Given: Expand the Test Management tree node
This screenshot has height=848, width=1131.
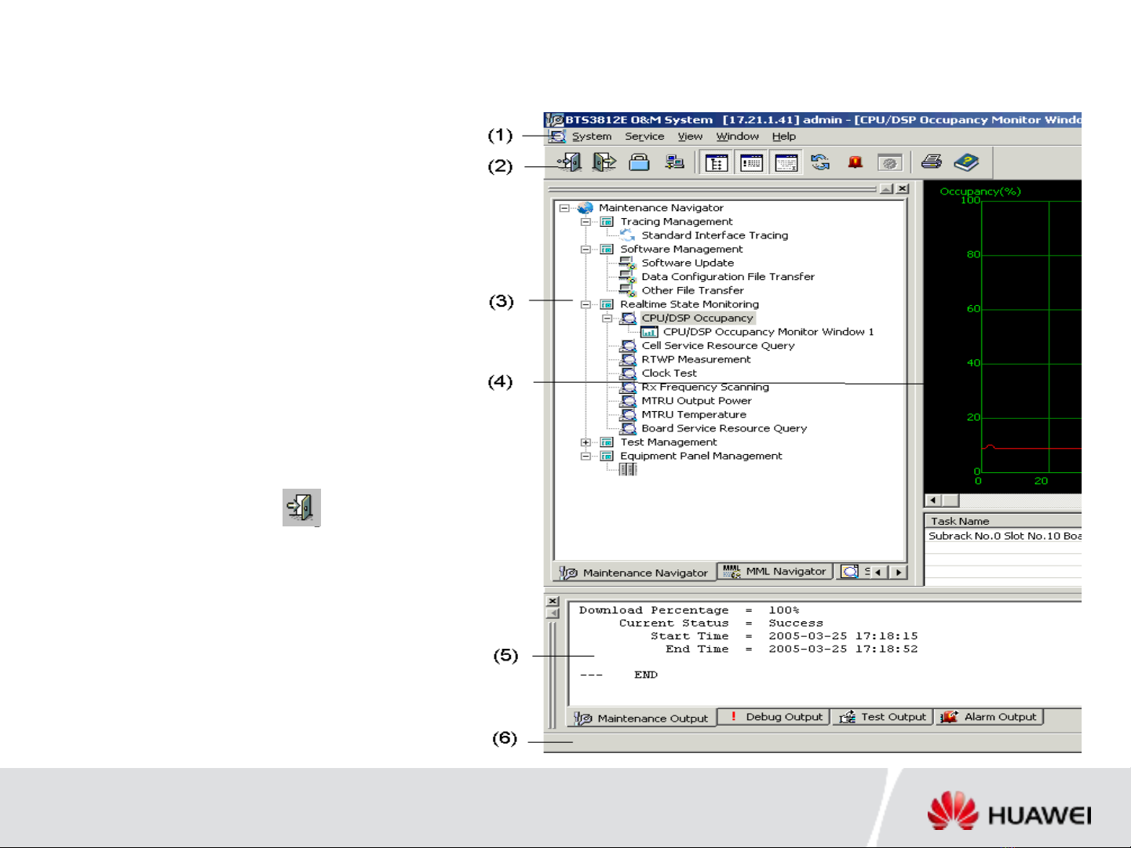Looking at the screenshot, I should (586, 442).
